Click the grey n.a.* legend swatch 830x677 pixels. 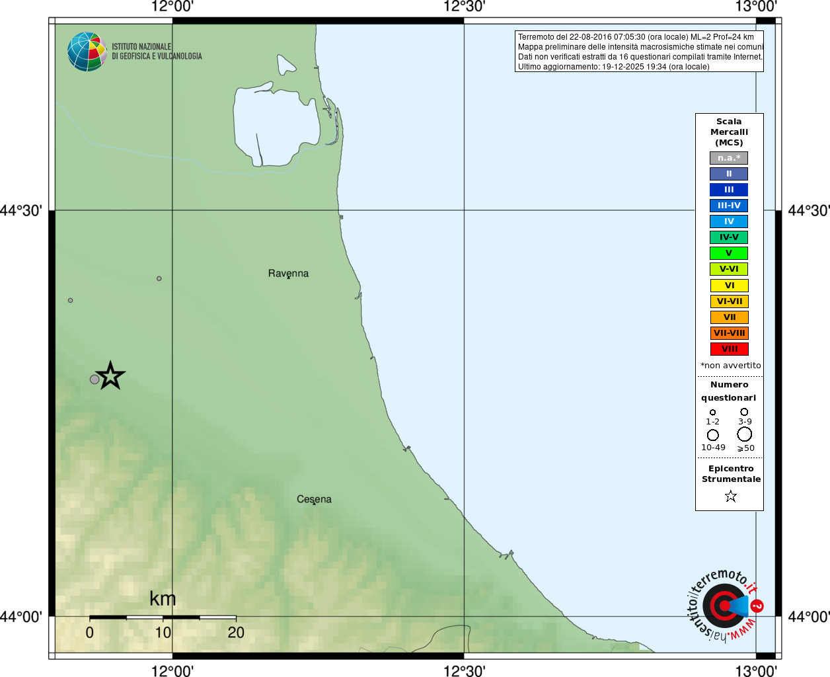729,158
